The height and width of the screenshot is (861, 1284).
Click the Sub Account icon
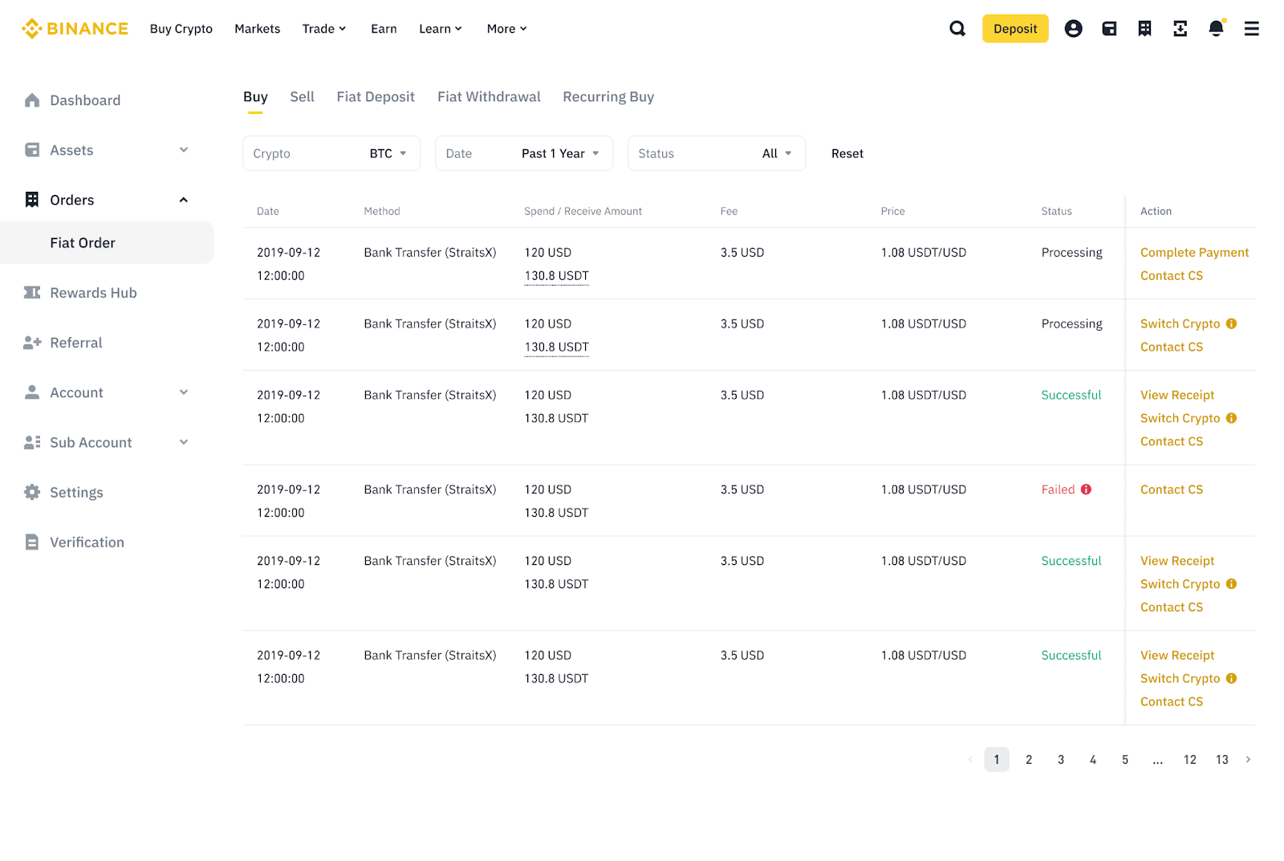pyautogui.click(x=32, y=442)
